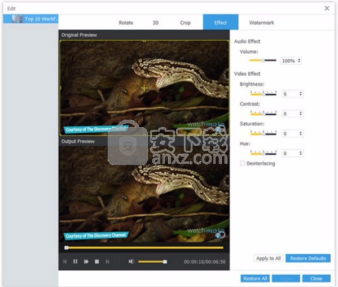Jump to previous frame with skip-back icon
Screen dimensions: 338x287
[65, 262]
